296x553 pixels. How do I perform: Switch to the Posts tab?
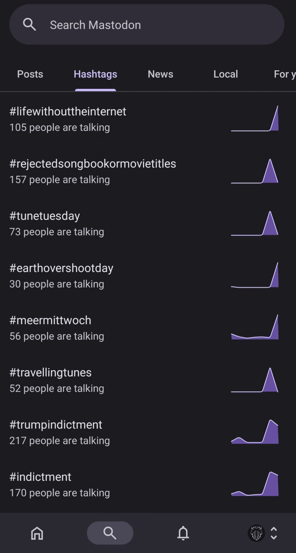point(30,74)
